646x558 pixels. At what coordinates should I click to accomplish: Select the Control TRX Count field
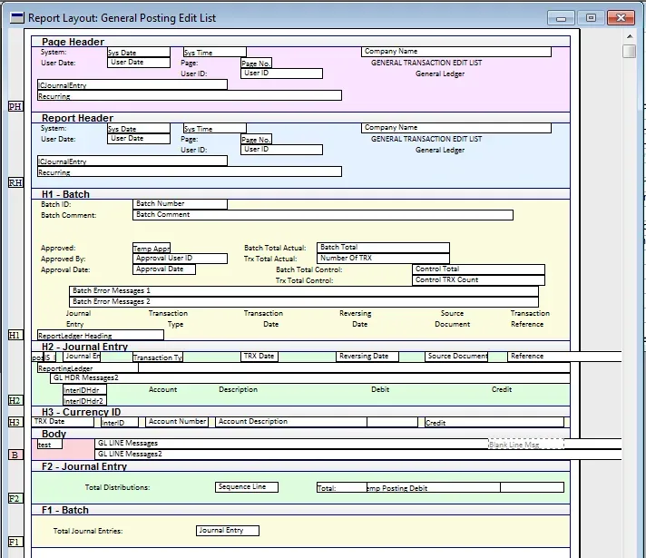(x=478, y=280)
